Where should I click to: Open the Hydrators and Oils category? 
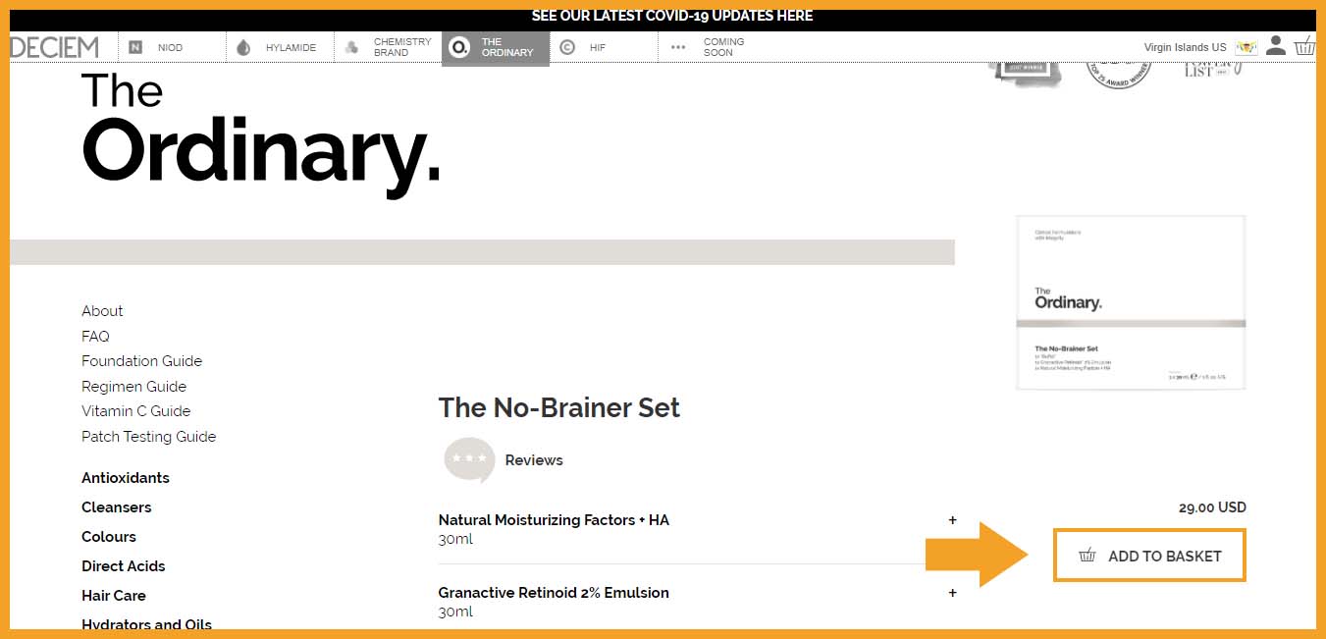pos(146,624)
